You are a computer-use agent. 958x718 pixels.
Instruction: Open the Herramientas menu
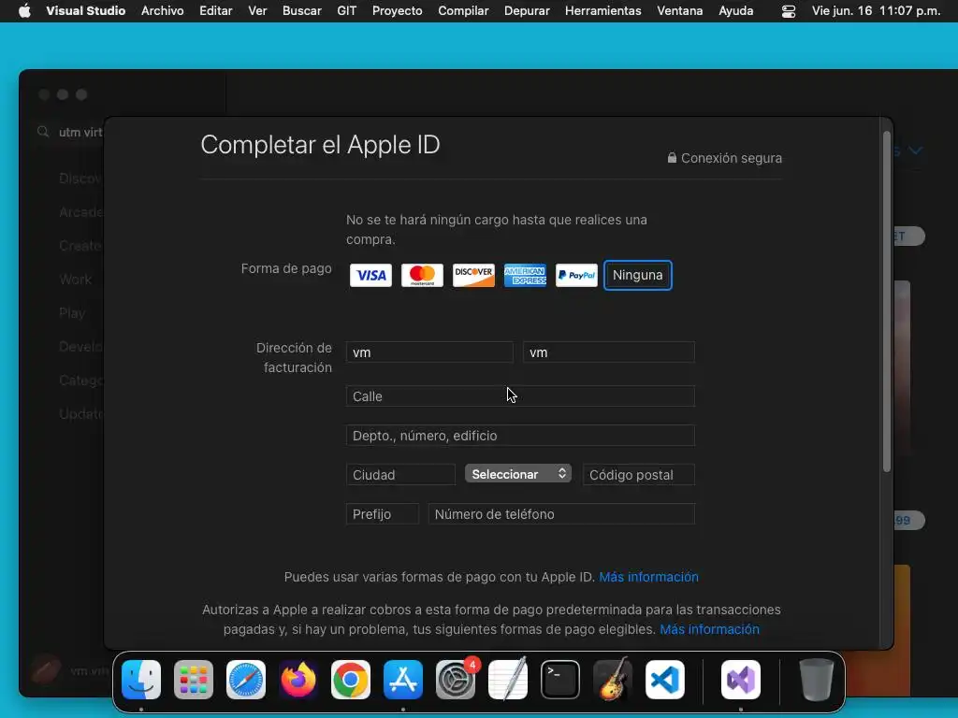603,11
